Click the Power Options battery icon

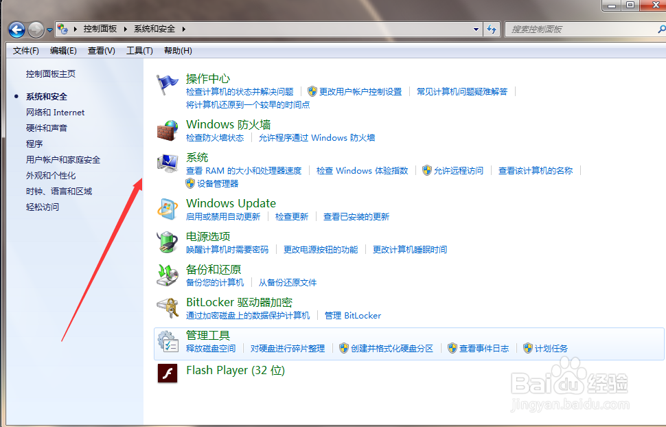click(x=168, y=242)
